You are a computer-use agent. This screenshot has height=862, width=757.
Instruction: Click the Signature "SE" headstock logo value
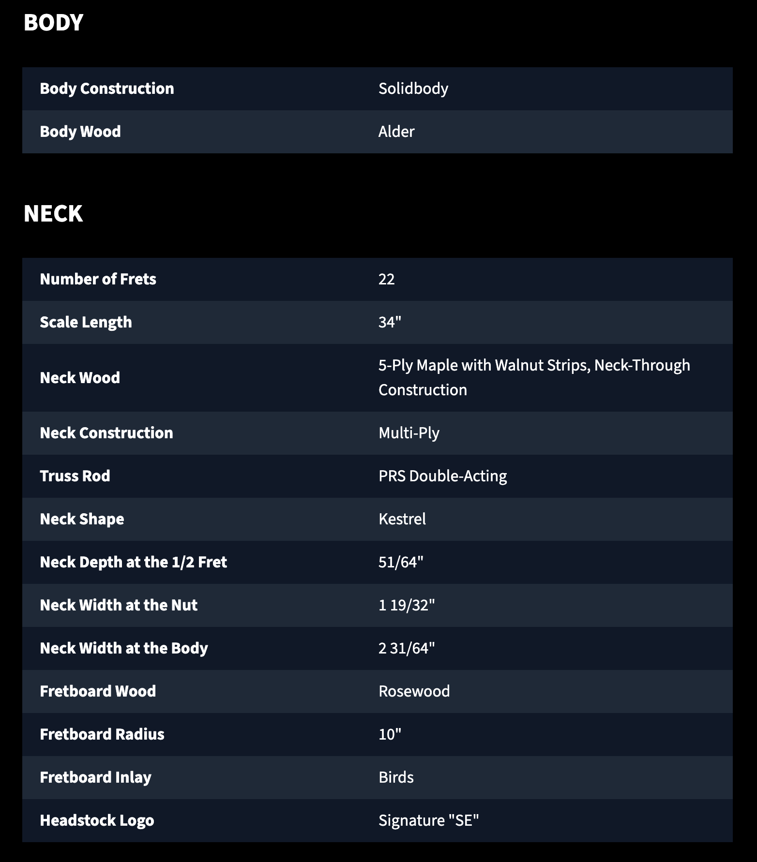[x=429, y=820]
